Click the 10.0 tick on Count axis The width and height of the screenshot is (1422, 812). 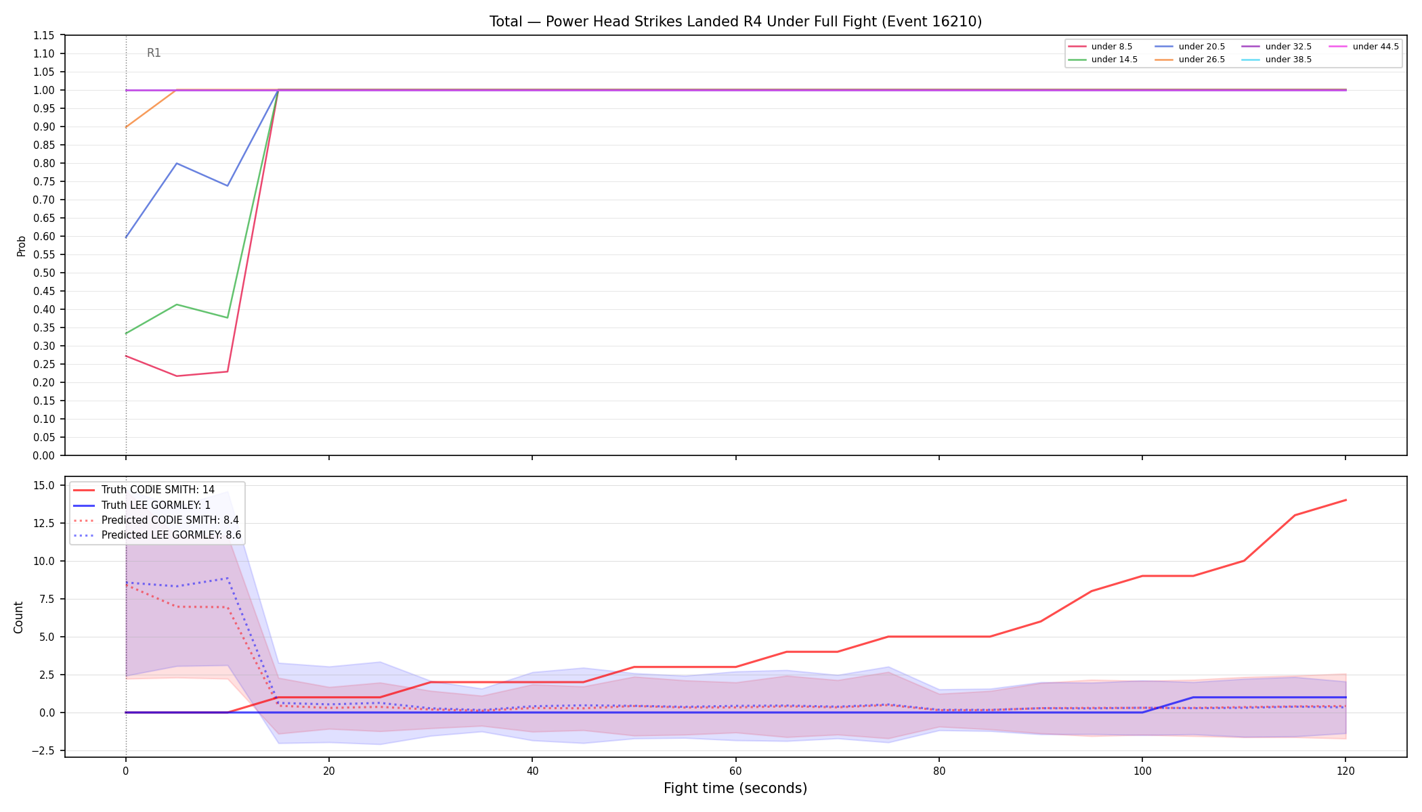tap(44, 561)
